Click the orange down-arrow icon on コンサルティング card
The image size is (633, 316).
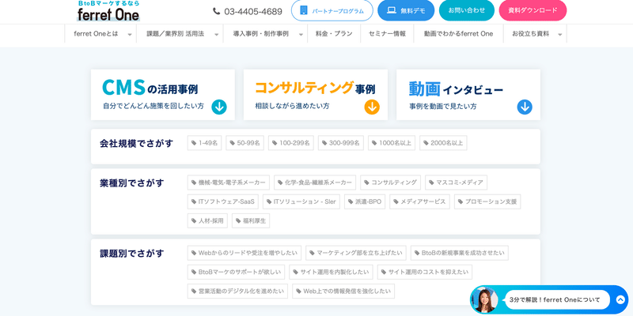372,107
